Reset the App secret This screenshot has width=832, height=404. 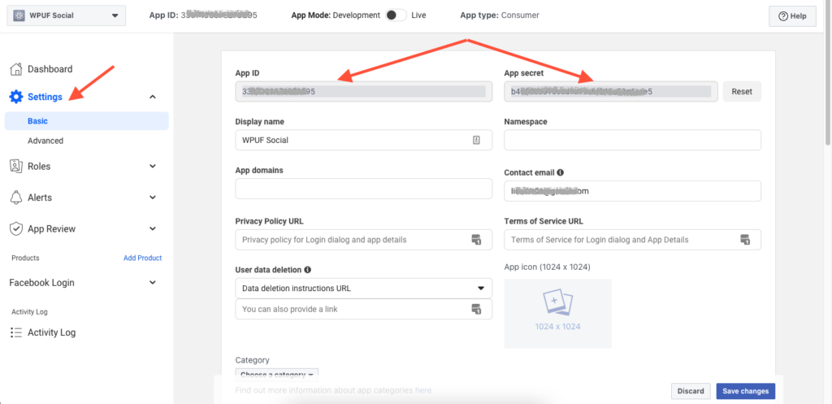pyautogui.click(x=742, y=91)
